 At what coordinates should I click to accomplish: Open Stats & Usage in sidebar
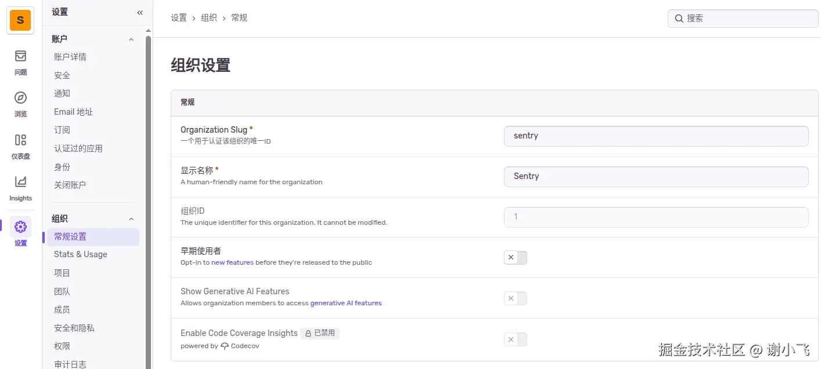pyautogui.click(x=81, y=254)
